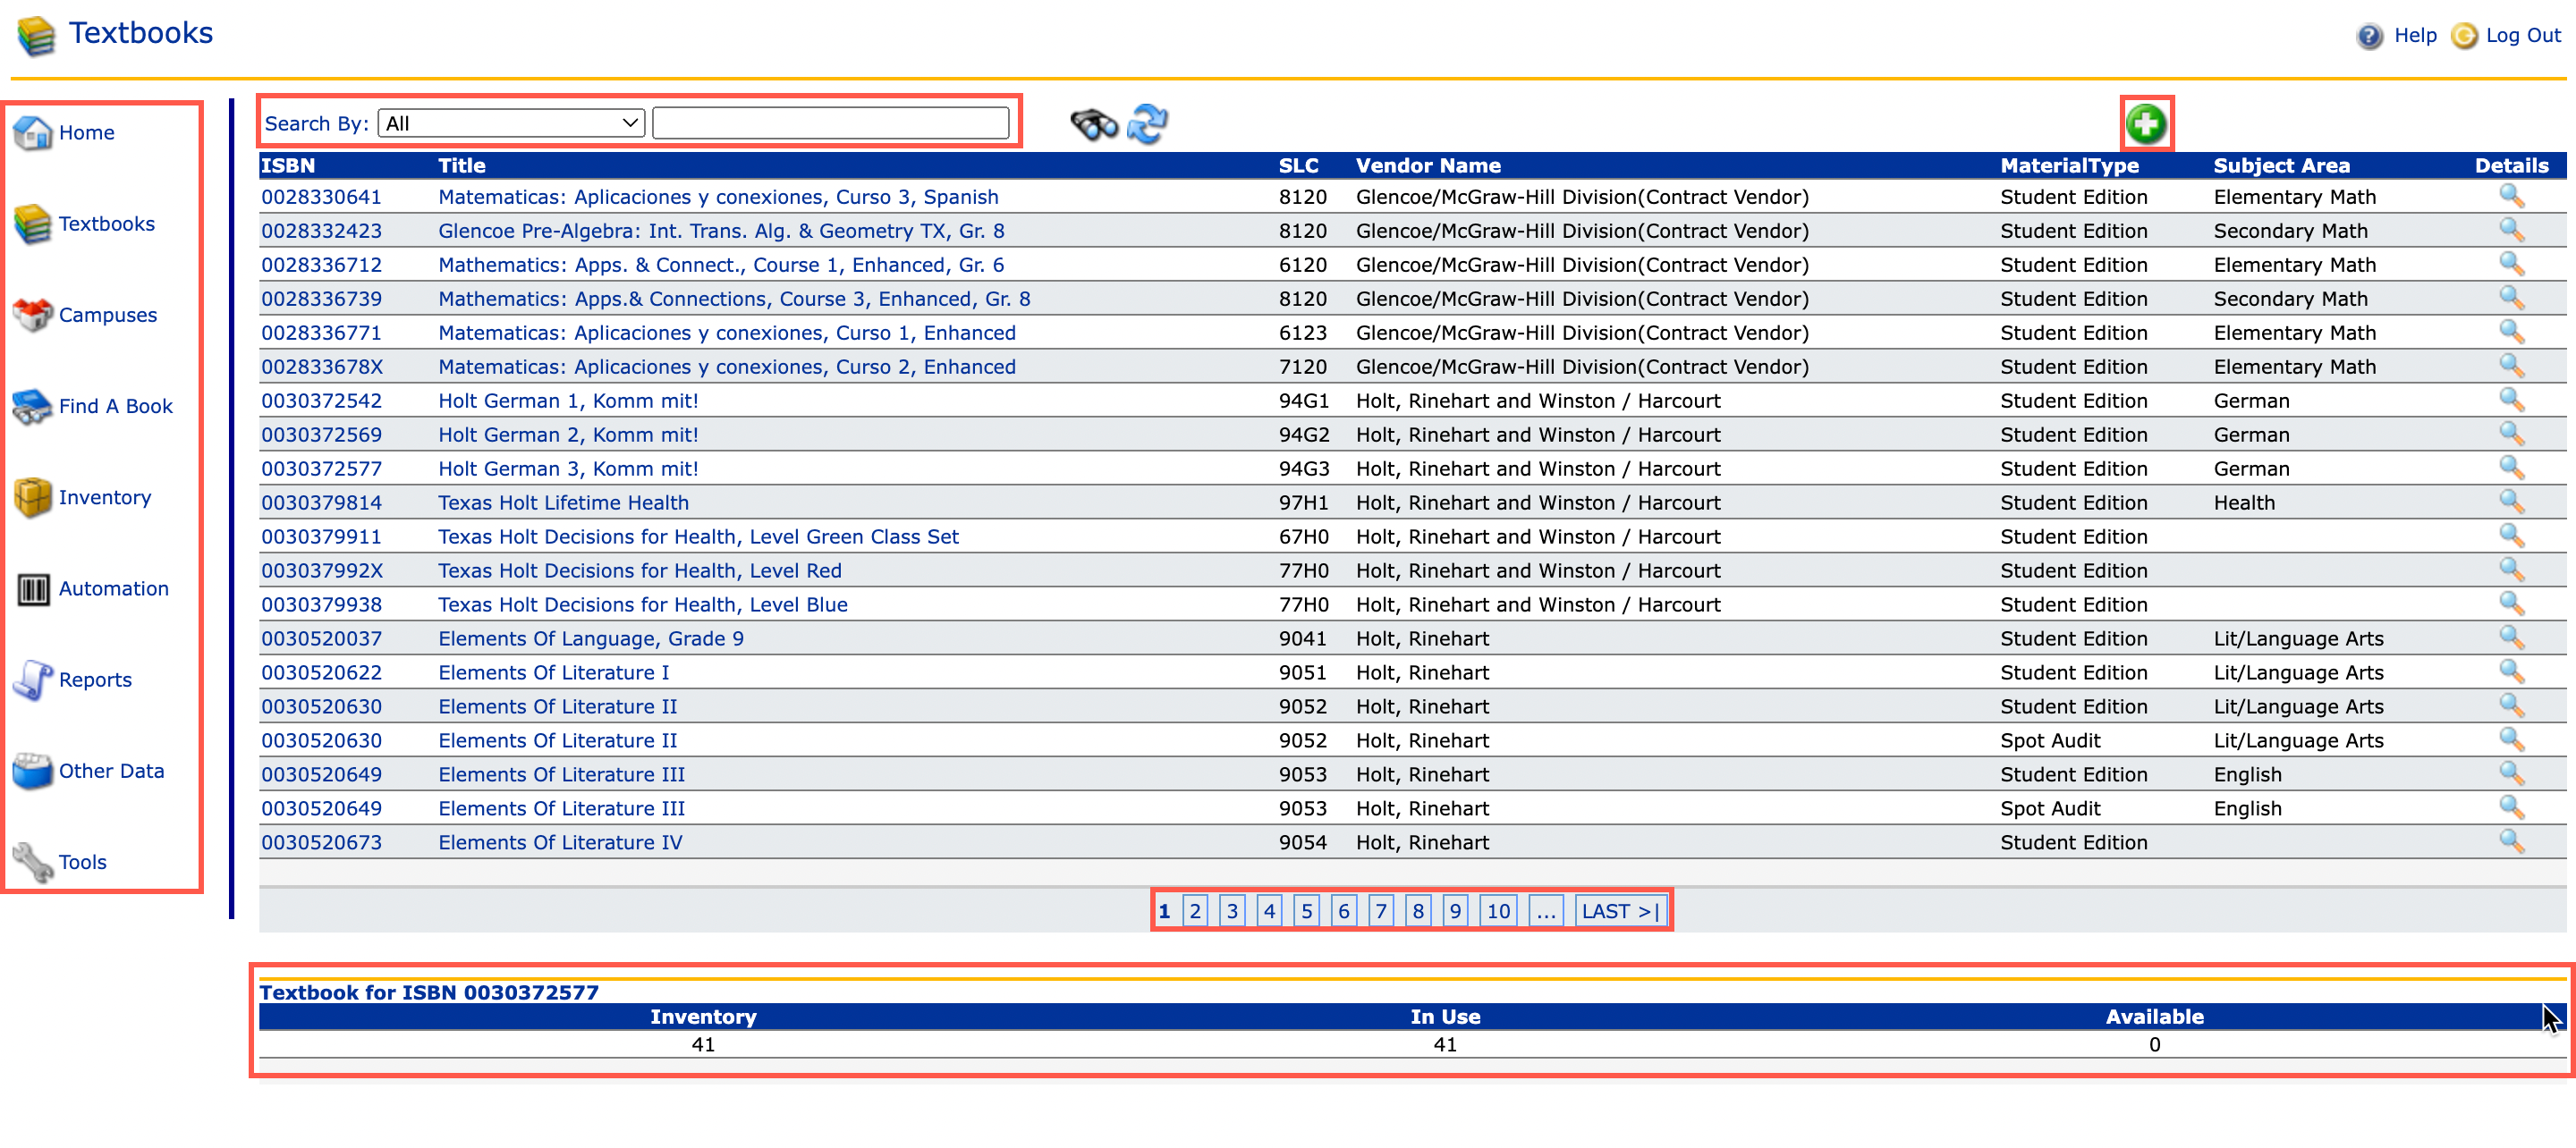Click the Automation barcode icon

(32, 588)
